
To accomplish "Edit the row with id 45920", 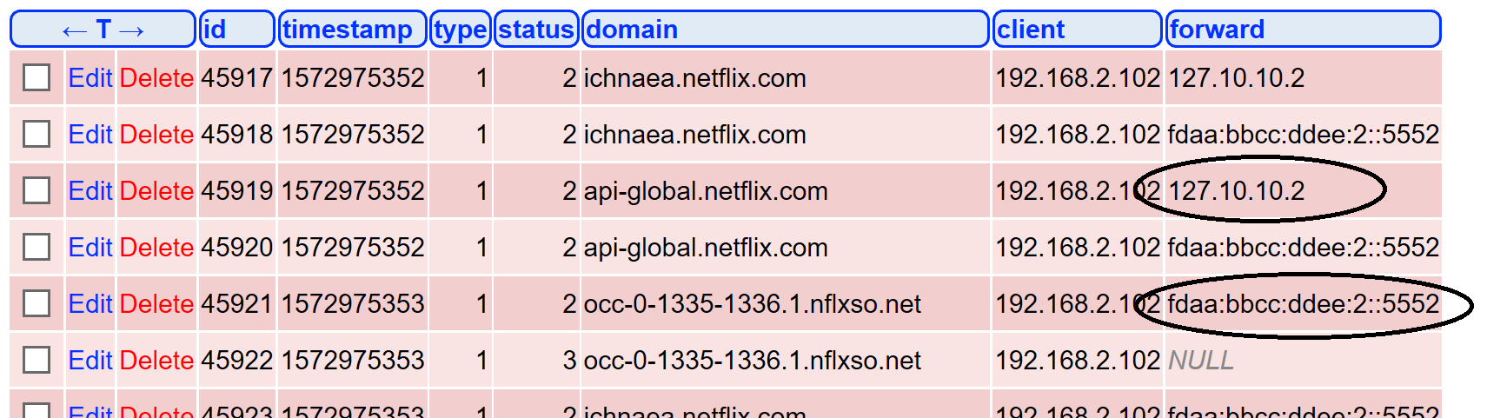I will pos(90,248).
